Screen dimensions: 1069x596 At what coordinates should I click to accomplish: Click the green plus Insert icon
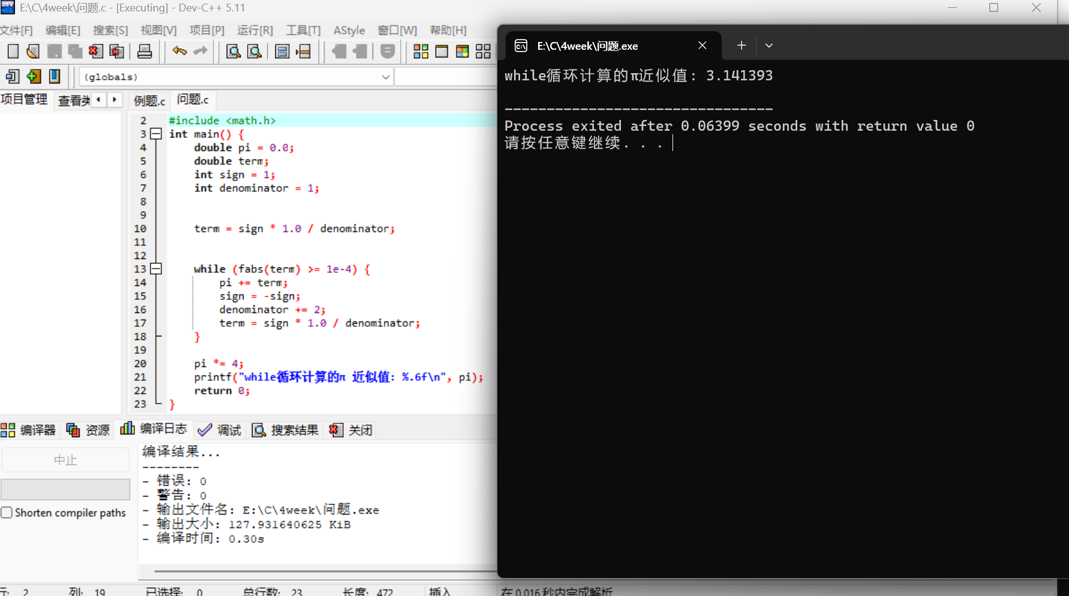point(34,77)
